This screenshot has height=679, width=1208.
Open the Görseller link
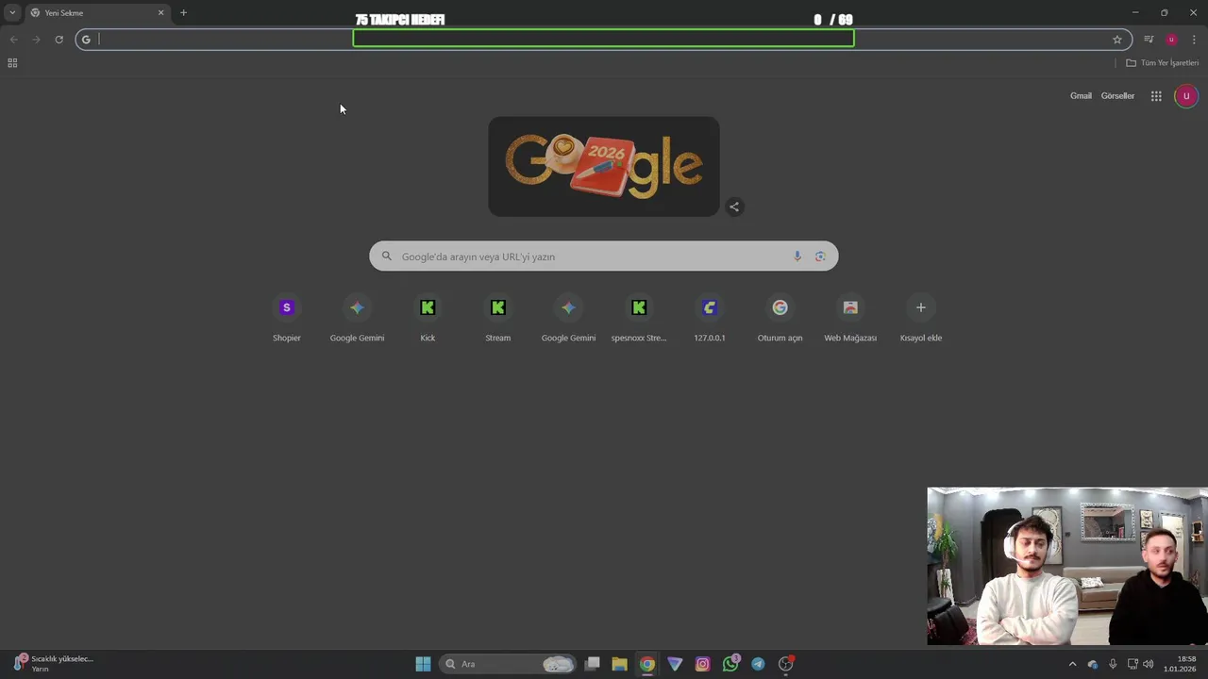tap(1117, 96)
